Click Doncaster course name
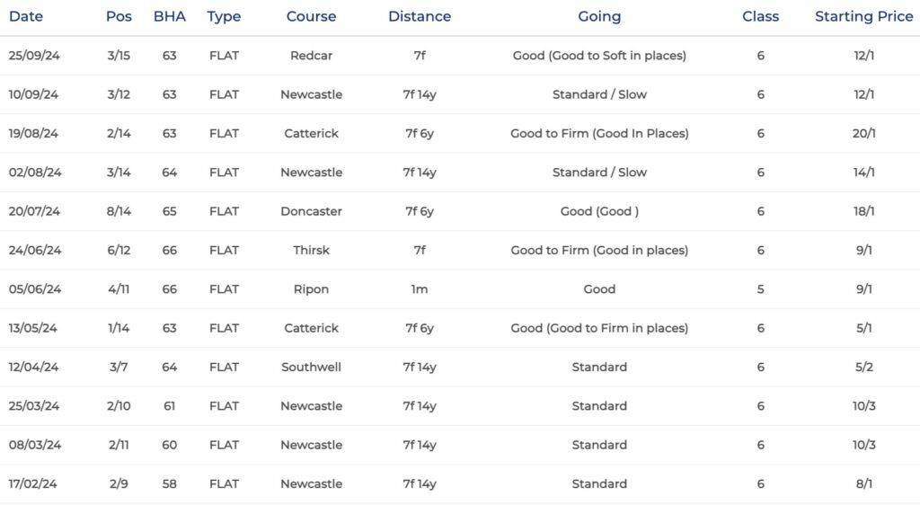The height and width of the screenshot is (505, 920). click(311, 211)
